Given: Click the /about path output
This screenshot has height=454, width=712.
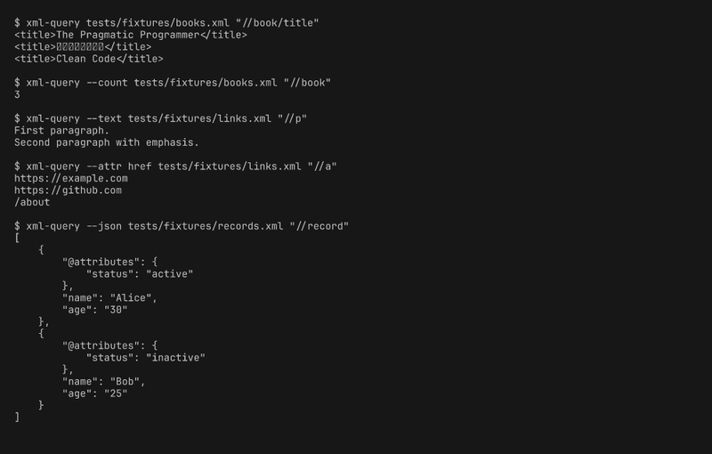Looking at the screenshot, I should [x=32, y=202].
